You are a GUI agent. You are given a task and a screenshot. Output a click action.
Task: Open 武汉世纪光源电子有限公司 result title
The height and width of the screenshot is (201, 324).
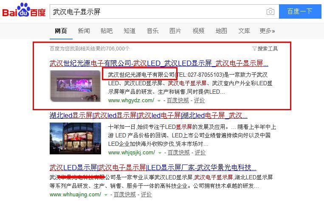[x=159, y=64]
